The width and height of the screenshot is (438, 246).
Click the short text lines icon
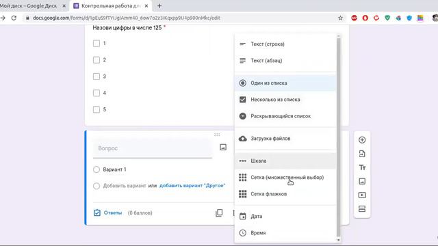pos(242,44)
